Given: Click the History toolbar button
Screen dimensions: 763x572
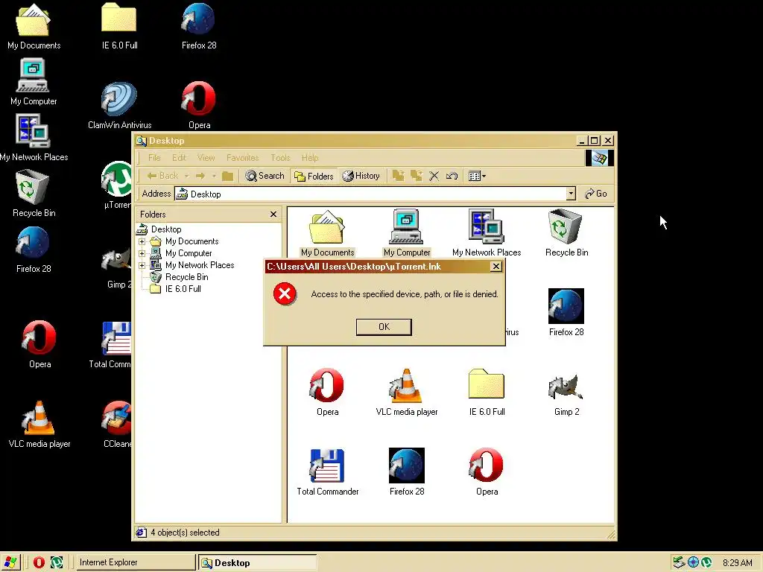Looking at the screenshot, I should 361,176.
